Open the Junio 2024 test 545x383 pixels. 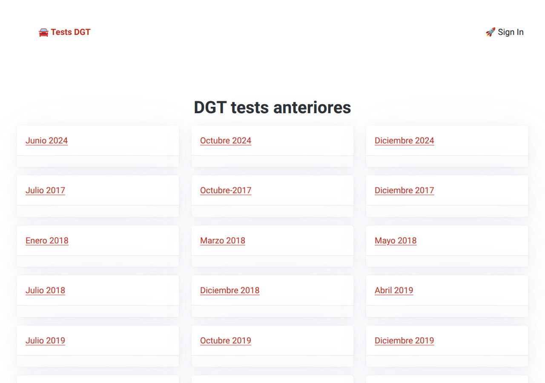46,141
